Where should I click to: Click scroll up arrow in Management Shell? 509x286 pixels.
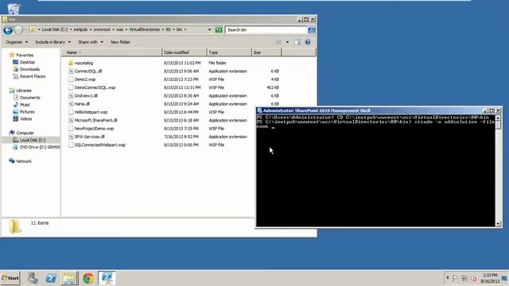tap(499, 118)
